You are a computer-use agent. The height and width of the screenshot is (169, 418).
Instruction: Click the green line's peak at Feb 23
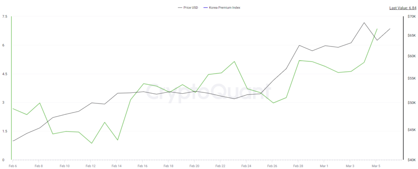click(x=234, y=61)
